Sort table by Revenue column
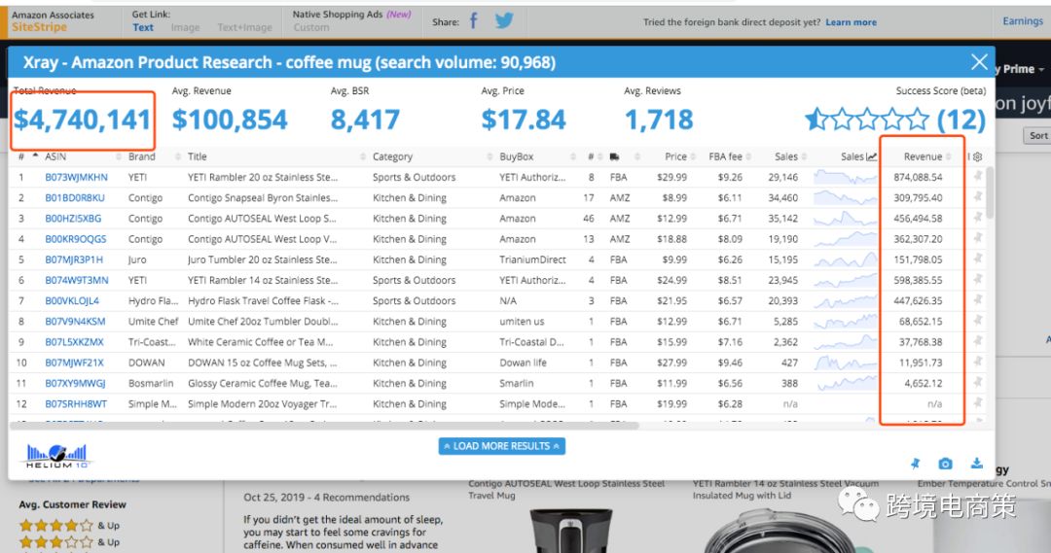Viewport: 1051px width, 553px height. 923,156
